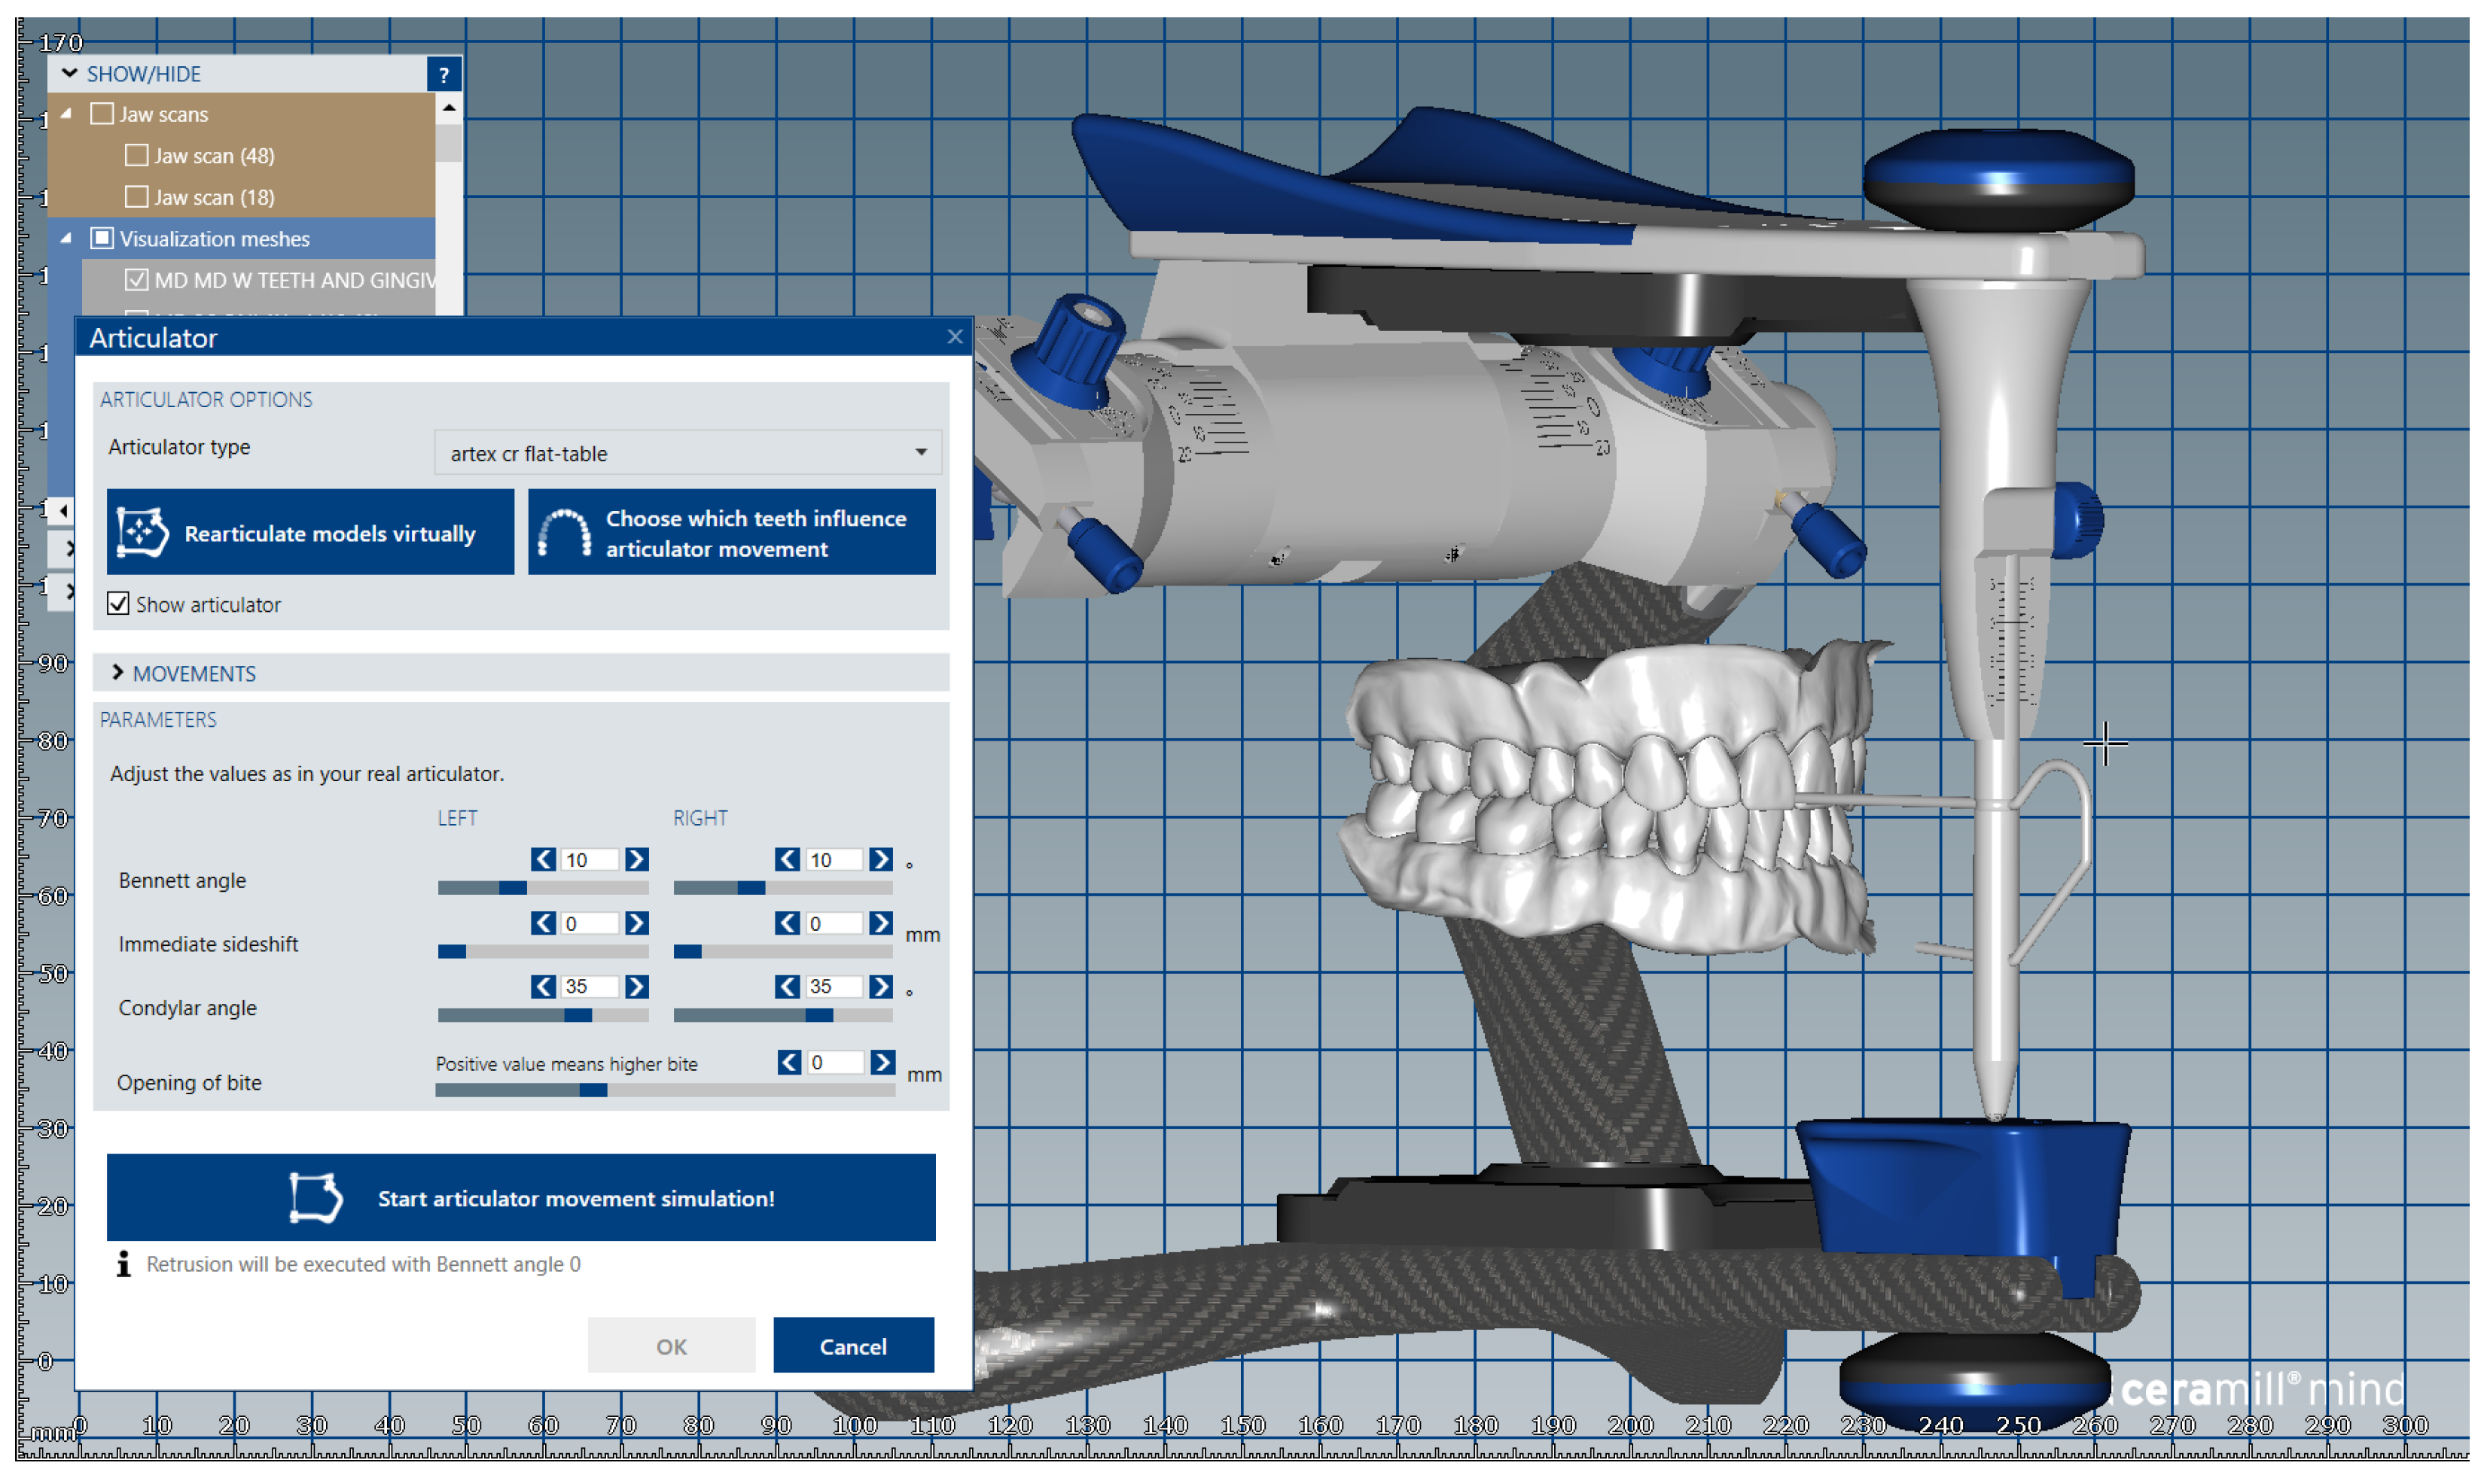Increase Opening of bite with right arrow
Image resolution: width=2481 pixels, height=1484 pixels.
pos(882,1063)
